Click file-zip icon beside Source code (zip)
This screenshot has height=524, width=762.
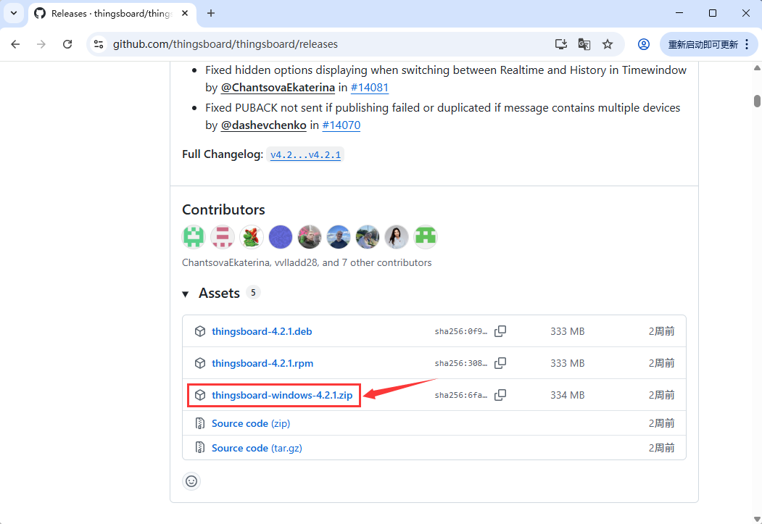coord(199,423)
